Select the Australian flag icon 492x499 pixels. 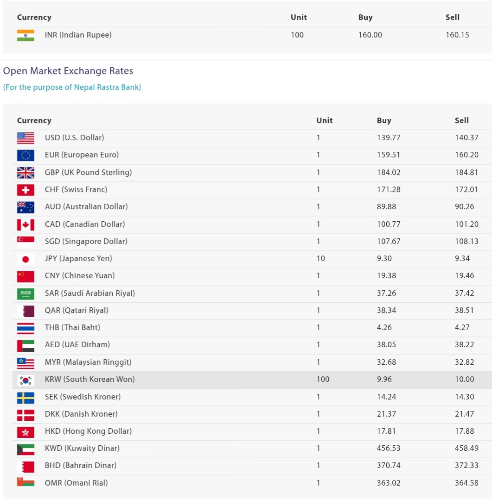[26, 207]
